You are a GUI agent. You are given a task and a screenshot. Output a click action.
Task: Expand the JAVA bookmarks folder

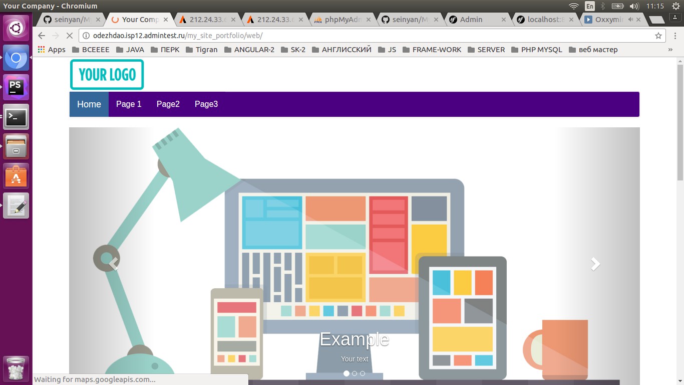point(130,50)
